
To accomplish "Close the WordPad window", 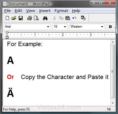I will 110,3.
